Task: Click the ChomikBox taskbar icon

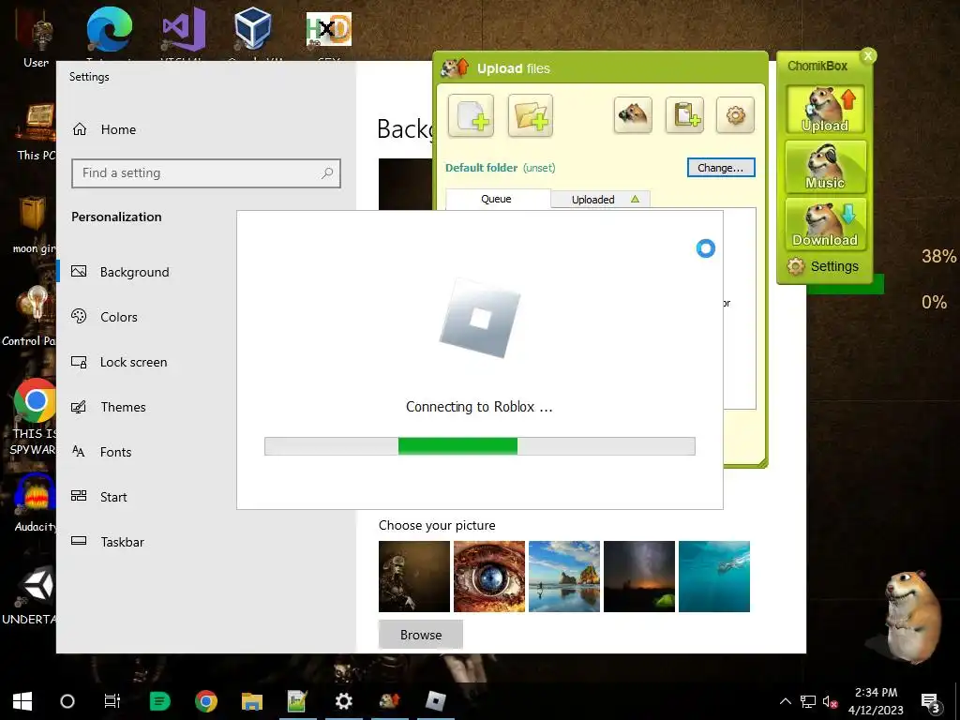Action: [389, 701]
